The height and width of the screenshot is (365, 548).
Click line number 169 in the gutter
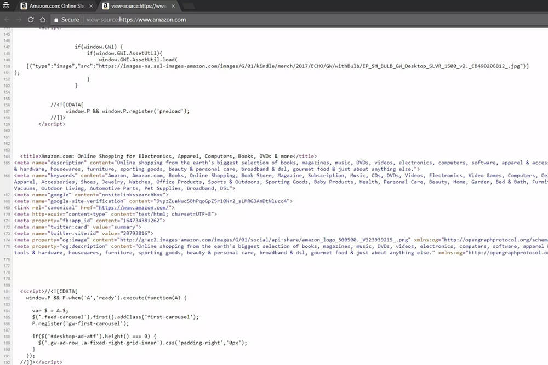click(x=7, y=208)
